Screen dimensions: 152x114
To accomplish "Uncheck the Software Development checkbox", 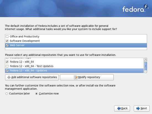I will coord(7,41).
